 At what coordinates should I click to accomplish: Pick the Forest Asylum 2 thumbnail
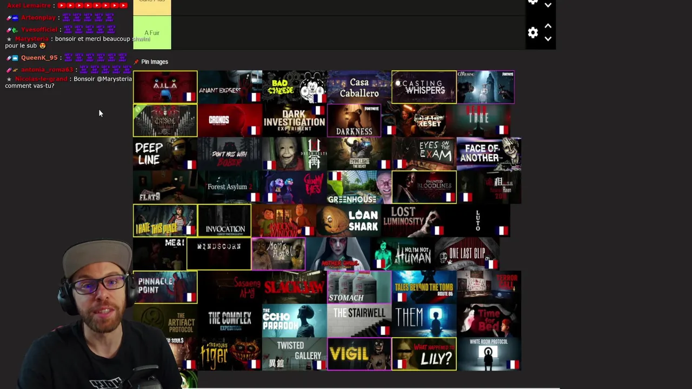230,187
